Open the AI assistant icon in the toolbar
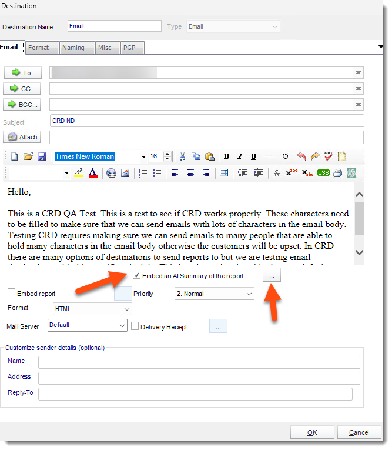The height and width of the screenshot is (450, 392). tap(351, 173)
